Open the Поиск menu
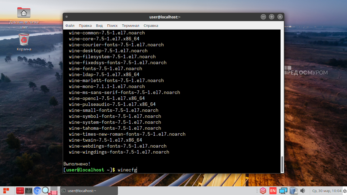The height and width of the screenshot is (195, 347). 112,25
